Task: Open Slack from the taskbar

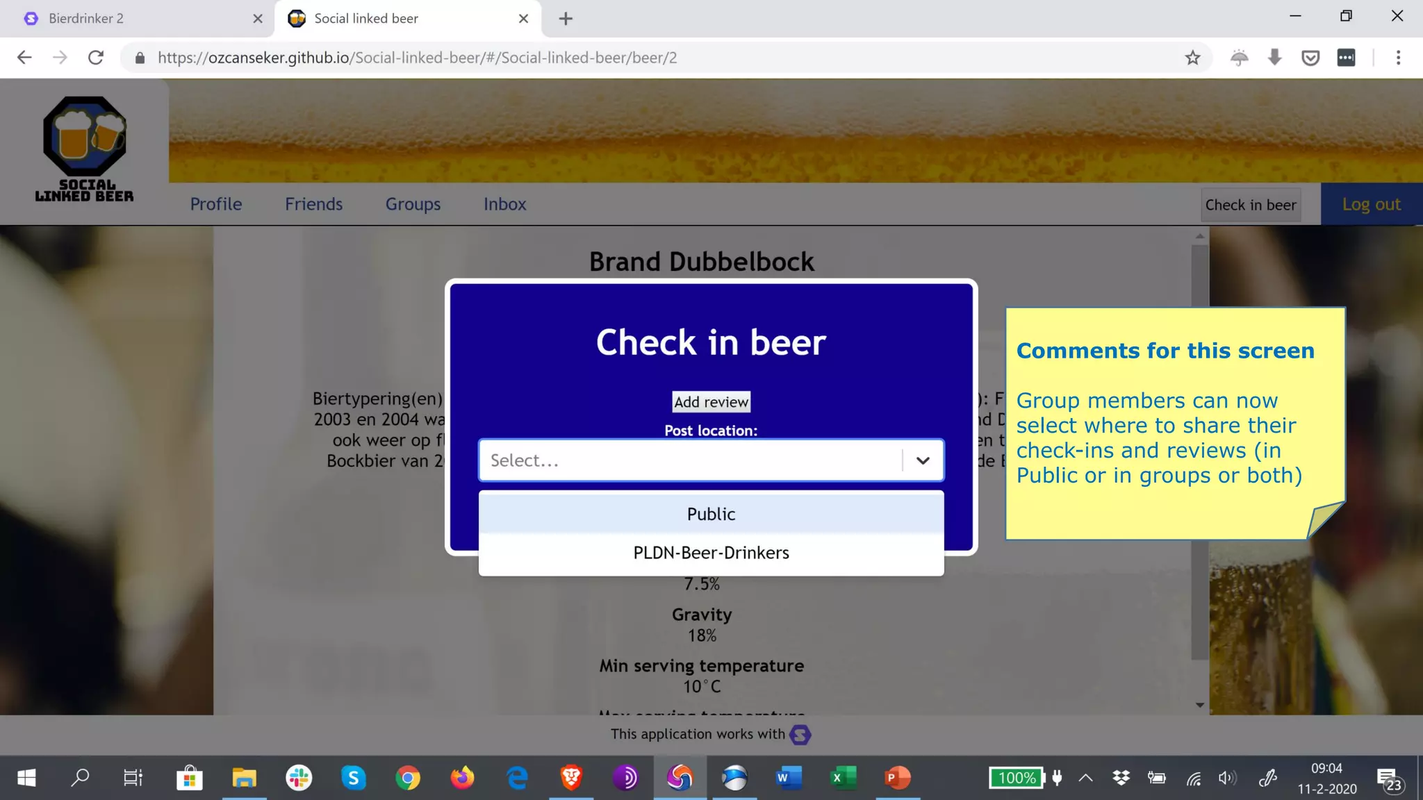Action: [299, 778]
